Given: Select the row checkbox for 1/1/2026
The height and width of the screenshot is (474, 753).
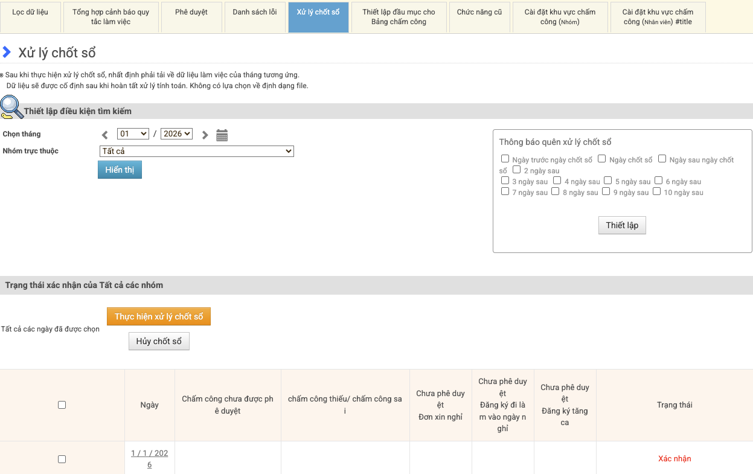Looking at the screenshot, I should [x=62, y=459].
